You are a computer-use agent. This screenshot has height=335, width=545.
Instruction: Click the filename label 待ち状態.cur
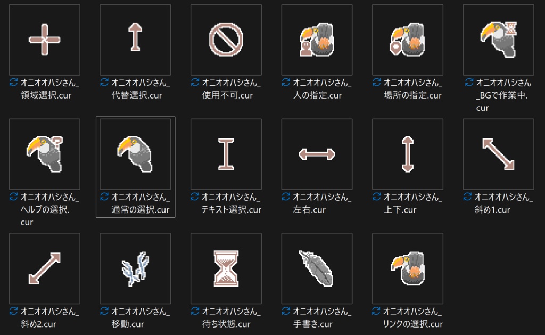226,324
